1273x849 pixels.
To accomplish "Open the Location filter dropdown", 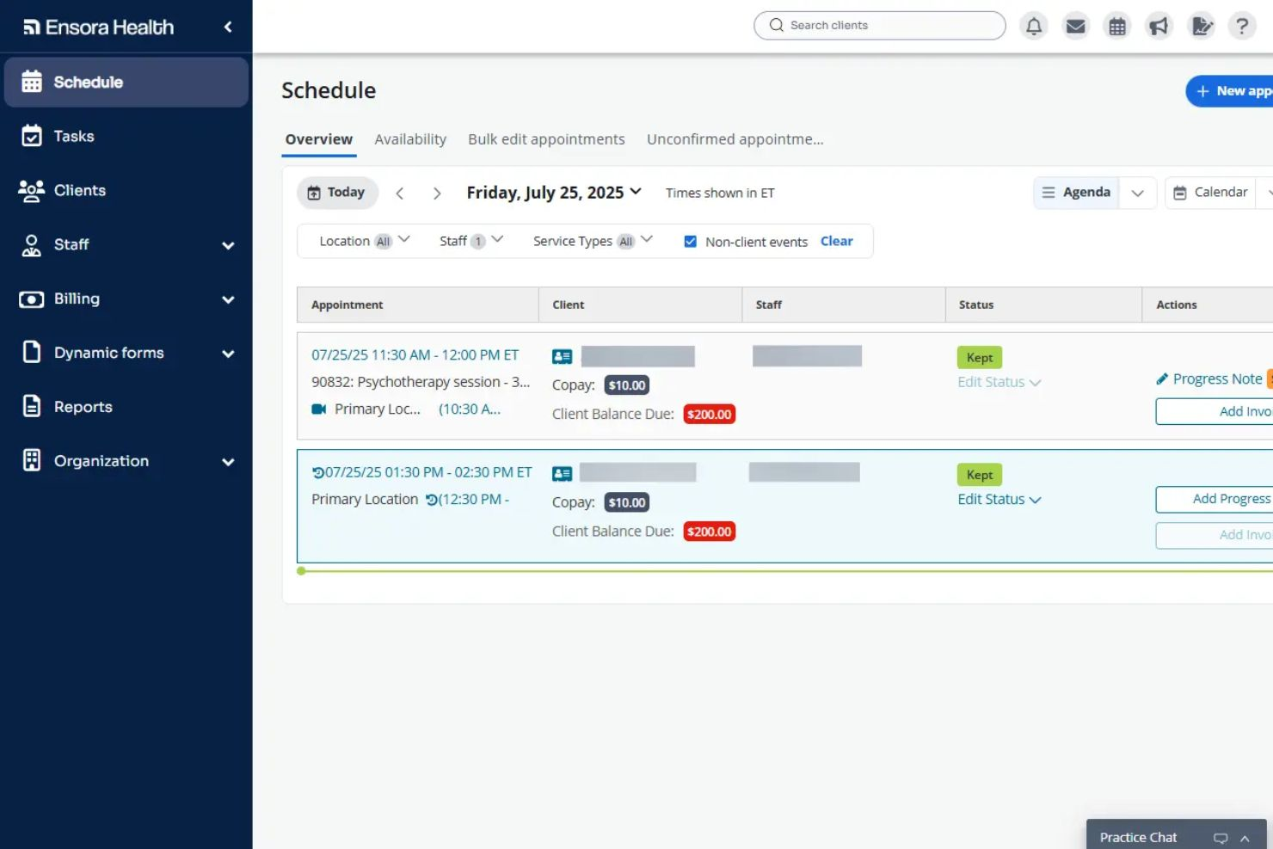I will coord(364,241).
